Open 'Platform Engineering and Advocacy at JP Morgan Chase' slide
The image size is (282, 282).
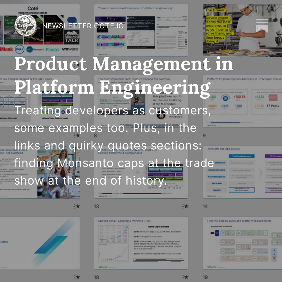tap(243, 101)
